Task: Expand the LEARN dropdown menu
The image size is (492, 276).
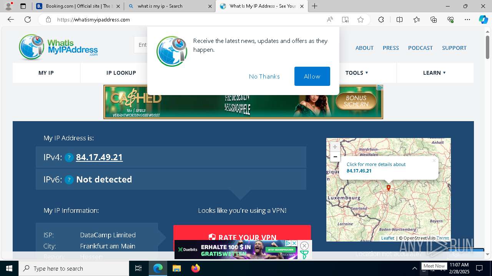Action: click(x=434, y=73)
